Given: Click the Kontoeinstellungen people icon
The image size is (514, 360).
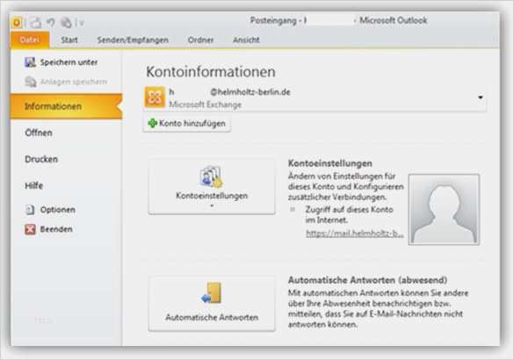Looking at the screenshot, I should pyautogui.click(x=212, y=176).
